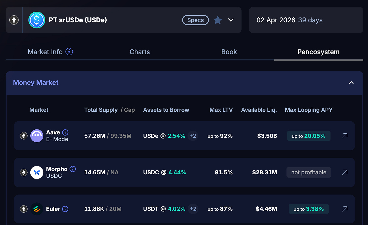The height and width of the screenshot is (225, 368).
Task: Open the Euler market external link arrow
Action: tap(345, 209)
